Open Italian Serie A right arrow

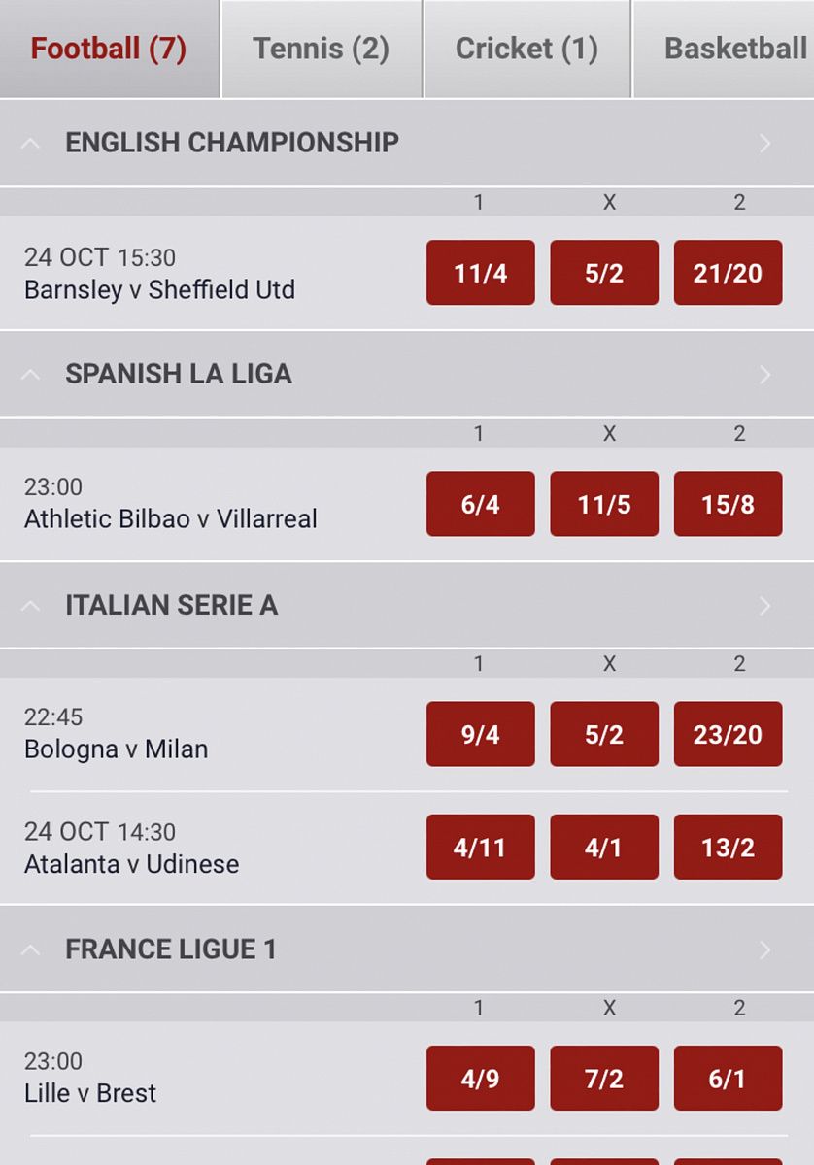[x=764, y=606]
